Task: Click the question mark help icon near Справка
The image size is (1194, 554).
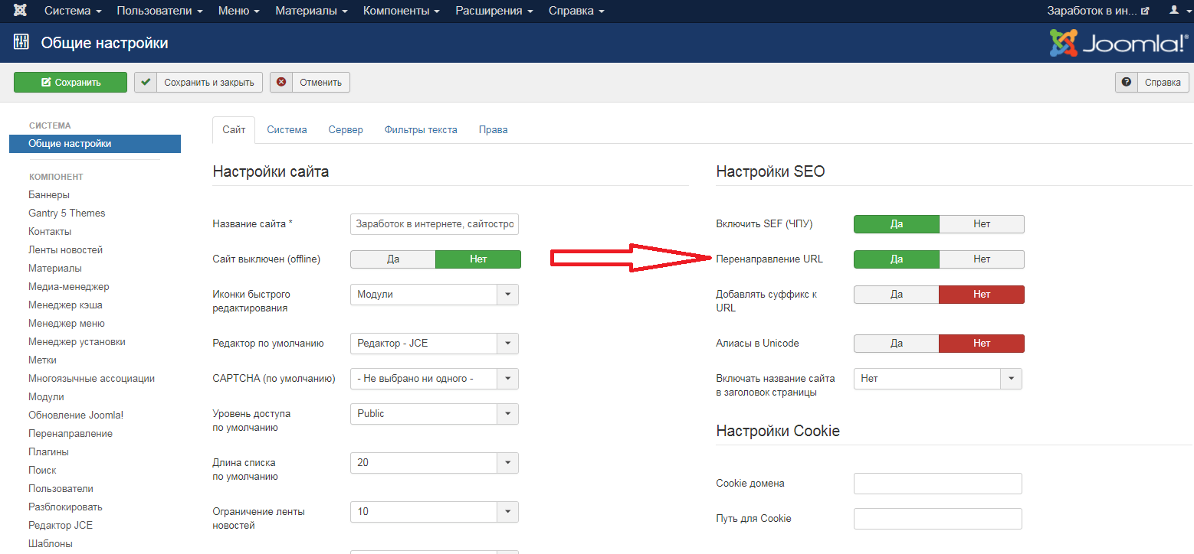Action: pos(1126,82)
